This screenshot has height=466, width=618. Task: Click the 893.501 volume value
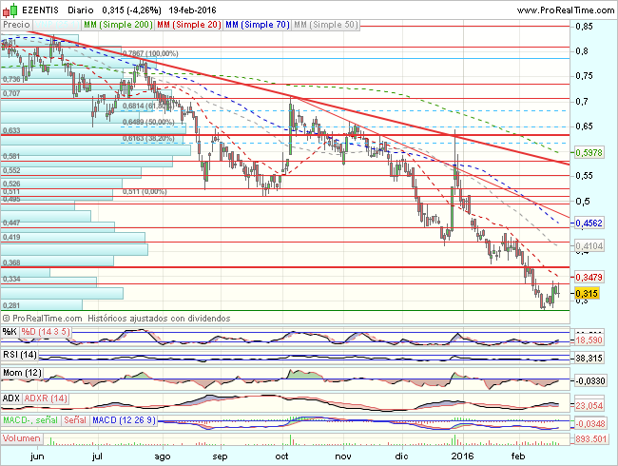pyautogui.click(x=590, y=438)
